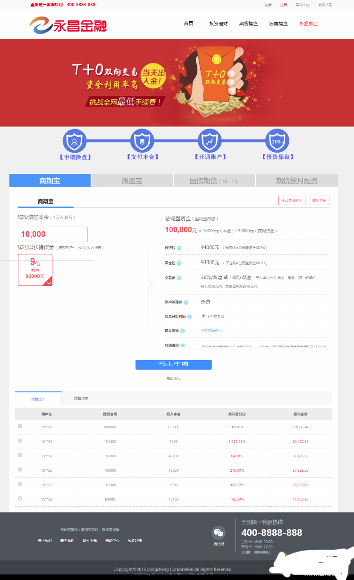This screenshot has width=354, height=580.
Task: Click help icon next to 交易开始时间
Action: [x=189, y=317]
